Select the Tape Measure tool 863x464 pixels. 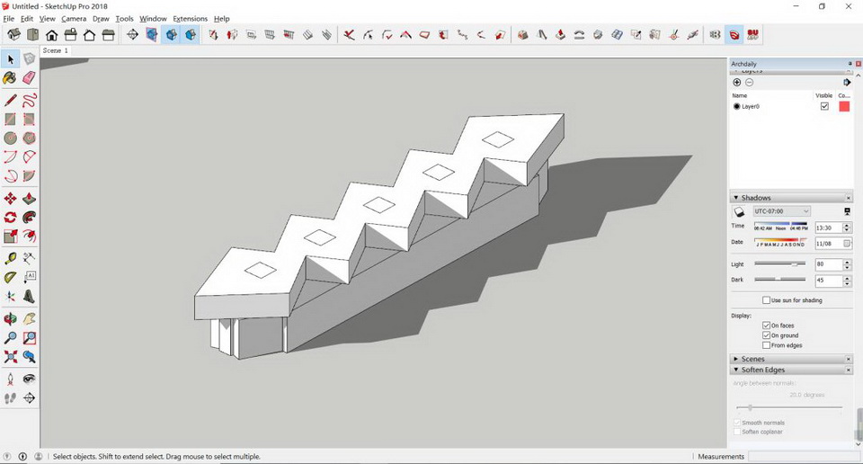(x=10, y=258)
